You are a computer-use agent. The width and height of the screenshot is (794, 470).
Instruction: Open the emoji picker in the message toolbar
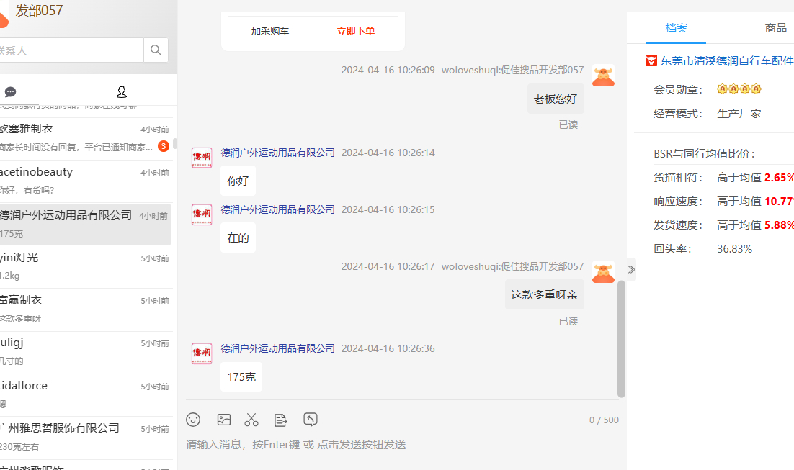[193, 420]
